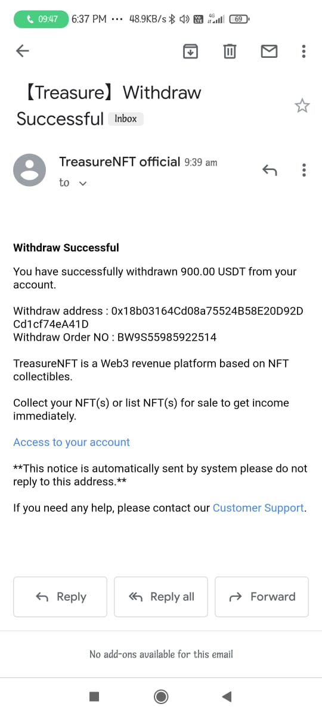Mark email as unread with envelope icon
322x716 pixels.
[270, 52]
